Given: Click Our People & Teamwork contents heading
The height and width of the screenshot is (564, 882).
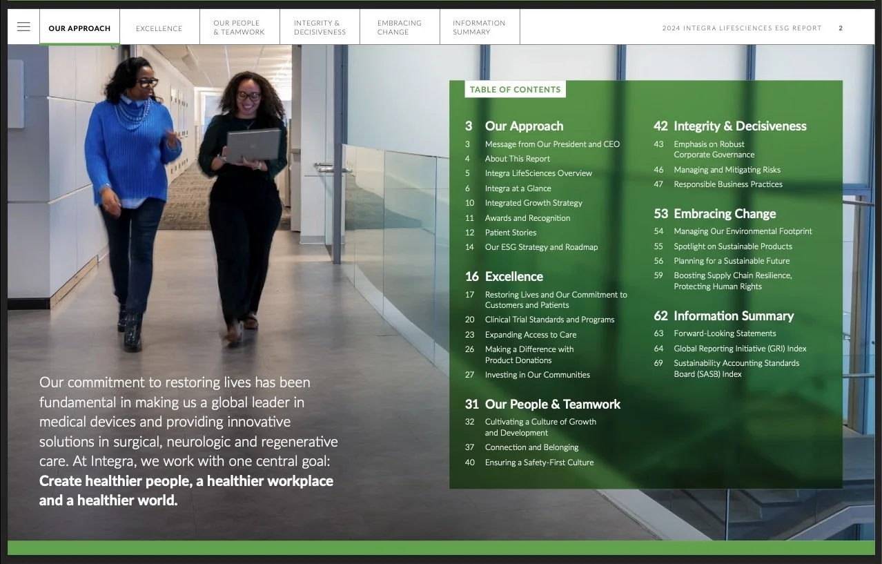Looking at the screenshot, I should [542, 405].
